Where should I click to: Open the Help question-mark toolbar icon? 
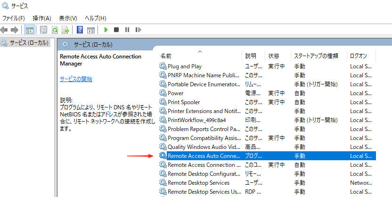[80, 30]
